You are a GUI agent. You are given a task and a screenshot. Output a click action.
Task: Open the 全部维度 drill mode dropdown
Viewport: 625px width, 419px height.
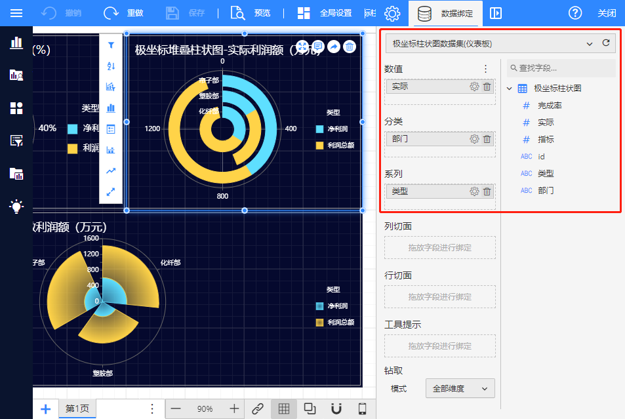[460, 389]
